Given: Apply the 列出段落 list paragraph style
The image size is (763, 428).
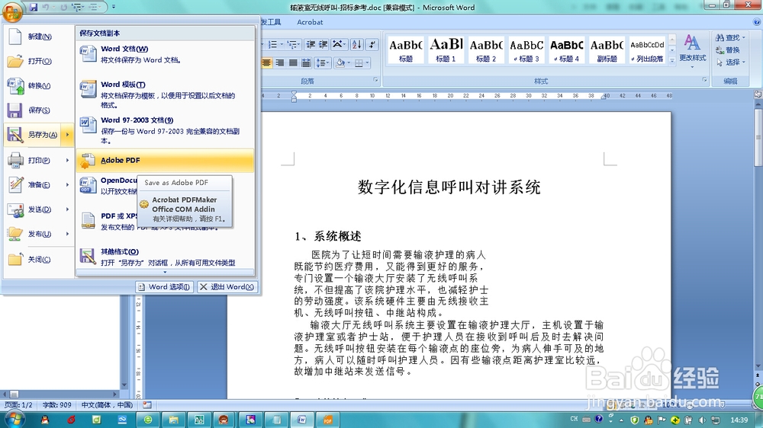Looking at the screenshot, I should [x=647, y=50].
